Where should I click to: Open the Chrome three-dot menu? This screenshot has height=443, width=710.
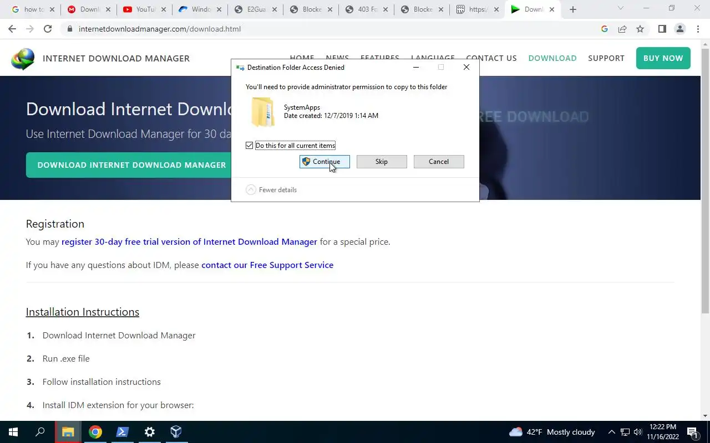tap(698, 29)
